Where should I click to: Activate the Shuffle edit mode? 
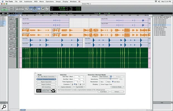[x=4, y=8]
